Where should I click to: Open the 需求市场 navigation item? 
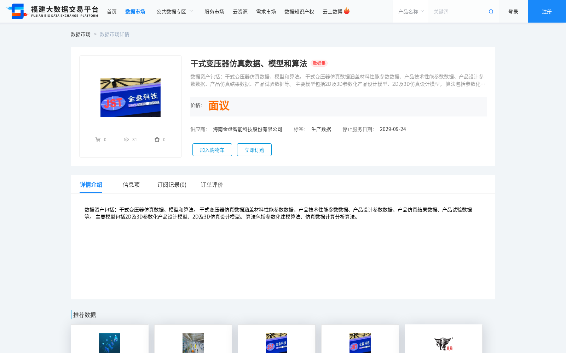tap(266, 12)
